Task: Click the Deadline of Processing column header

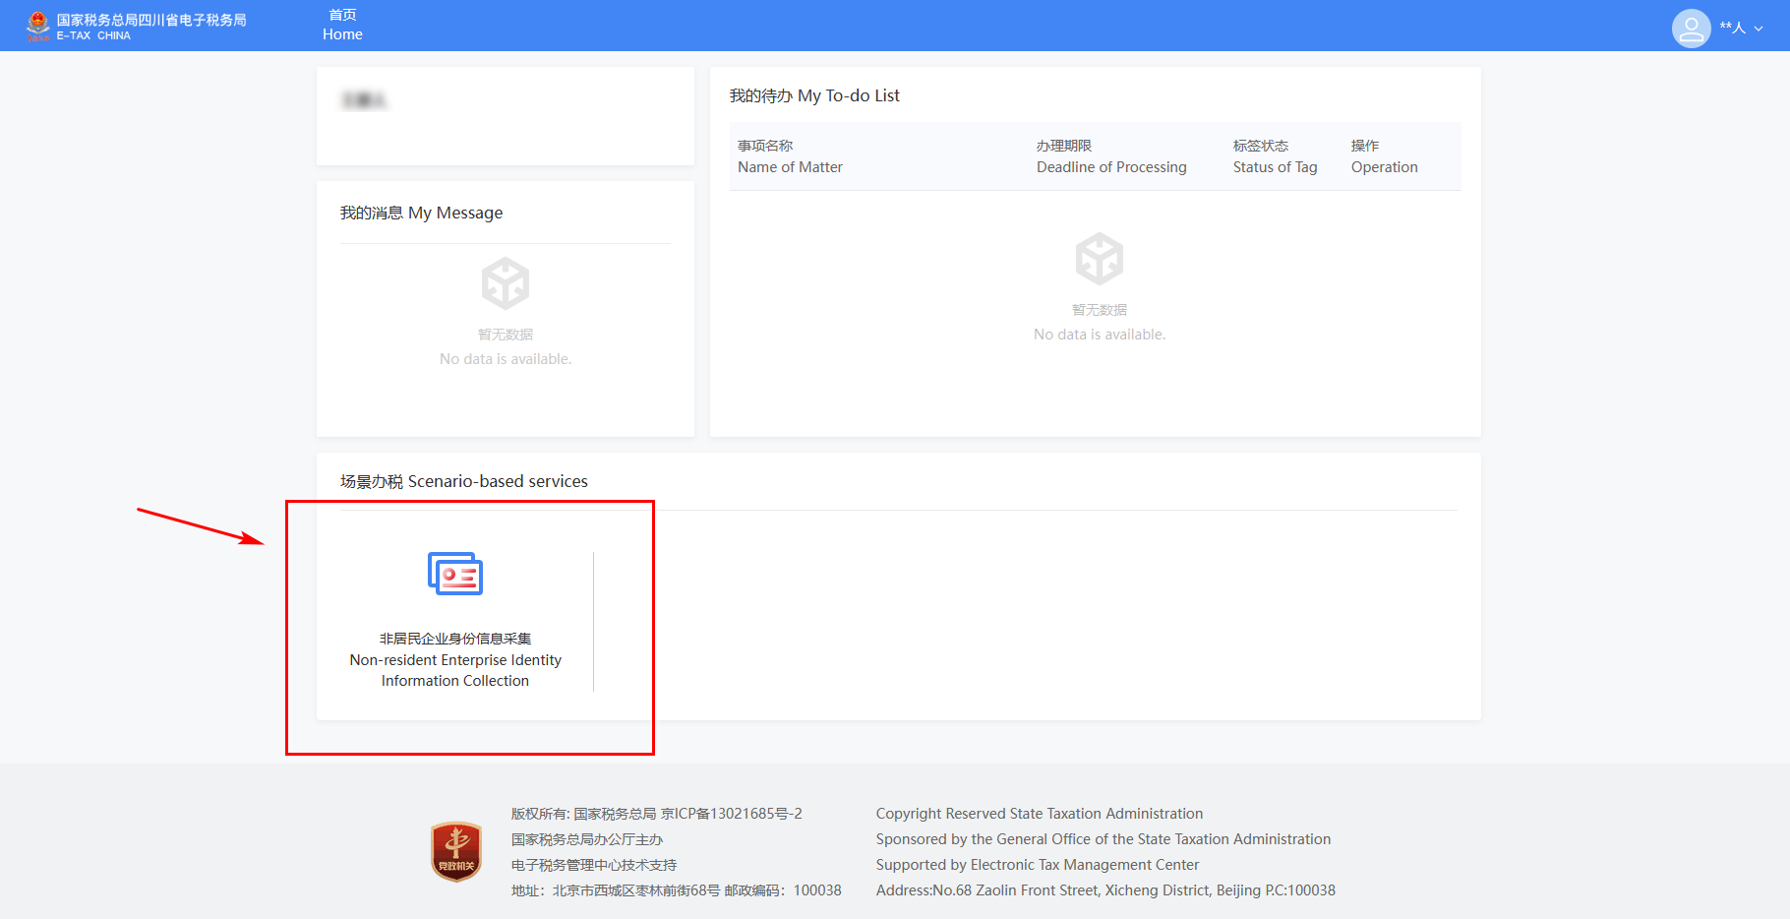Action: [1111, 157]
